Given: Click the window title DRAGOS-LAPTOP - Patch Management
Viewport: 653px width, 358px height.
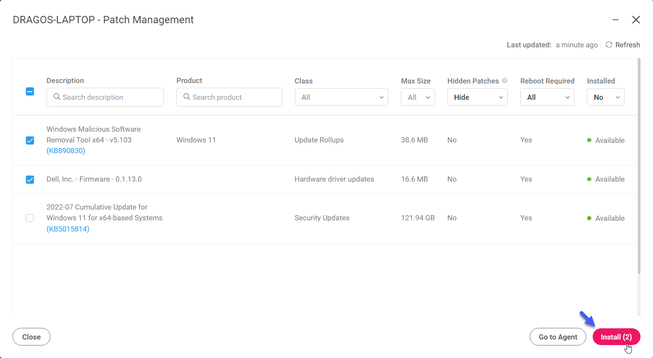Looking at the screenshot, I should pyautogui.click(x=103, y=20).
